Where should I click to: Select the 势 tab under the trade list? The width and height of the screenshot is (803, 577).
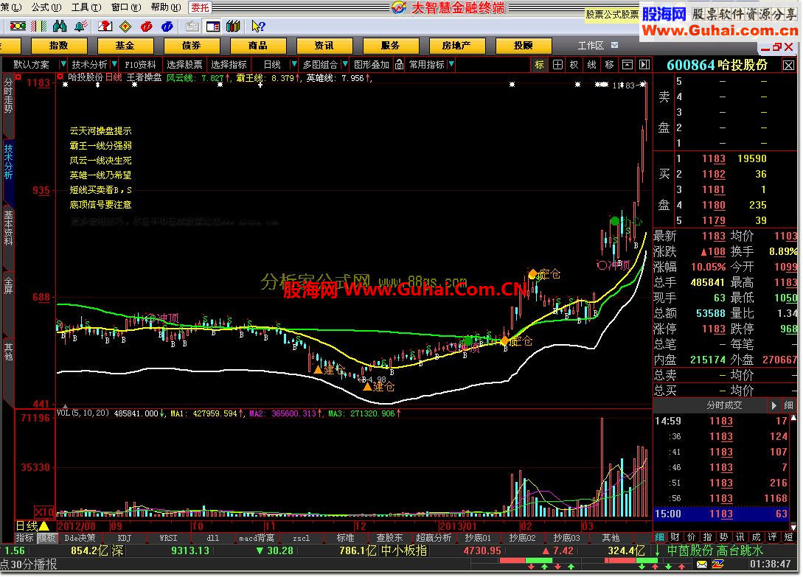pyautogui.click(x=723, y=537)
